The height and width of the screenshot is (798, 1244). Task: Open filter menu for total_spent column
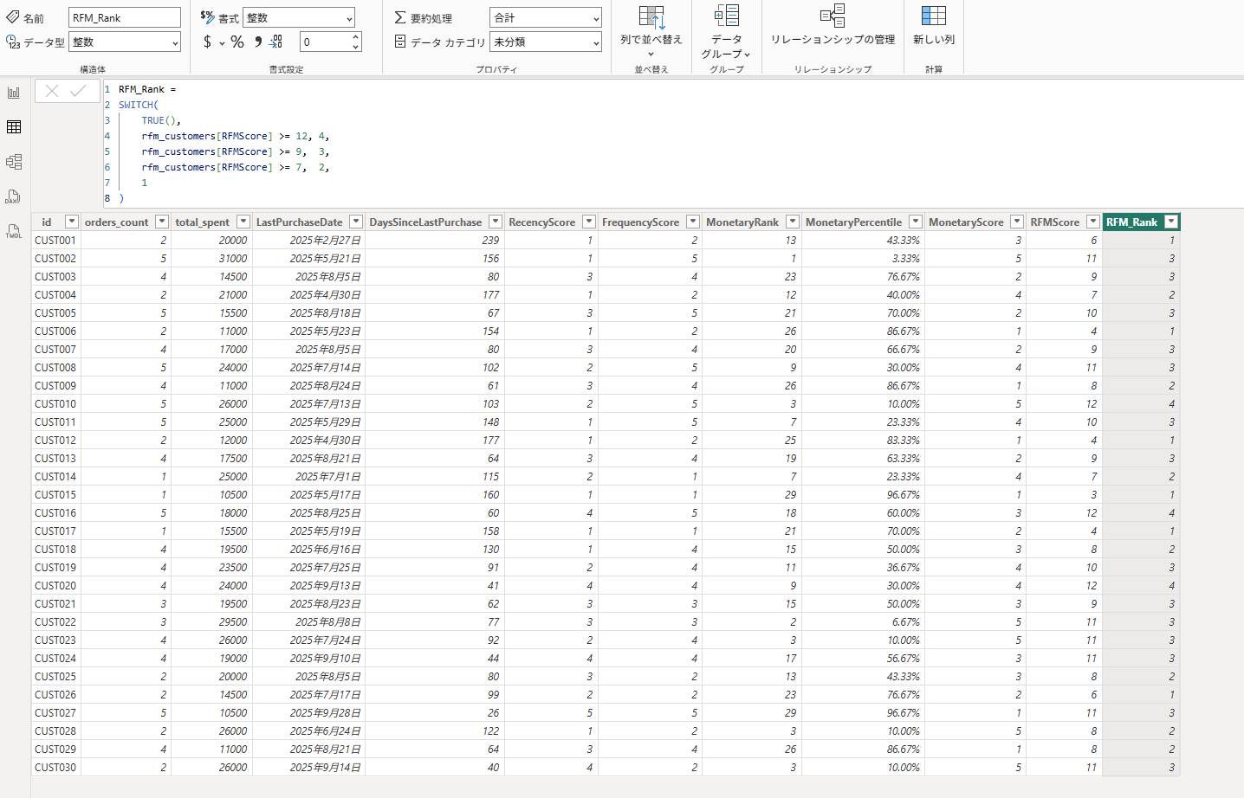pyautogui.click(x=243, y=222)
